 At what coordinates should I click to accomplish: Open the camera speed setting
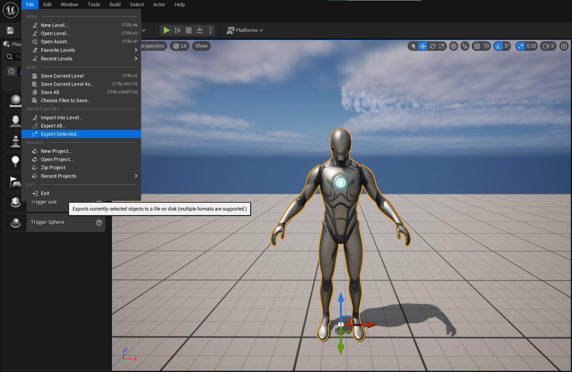(548, 46)
